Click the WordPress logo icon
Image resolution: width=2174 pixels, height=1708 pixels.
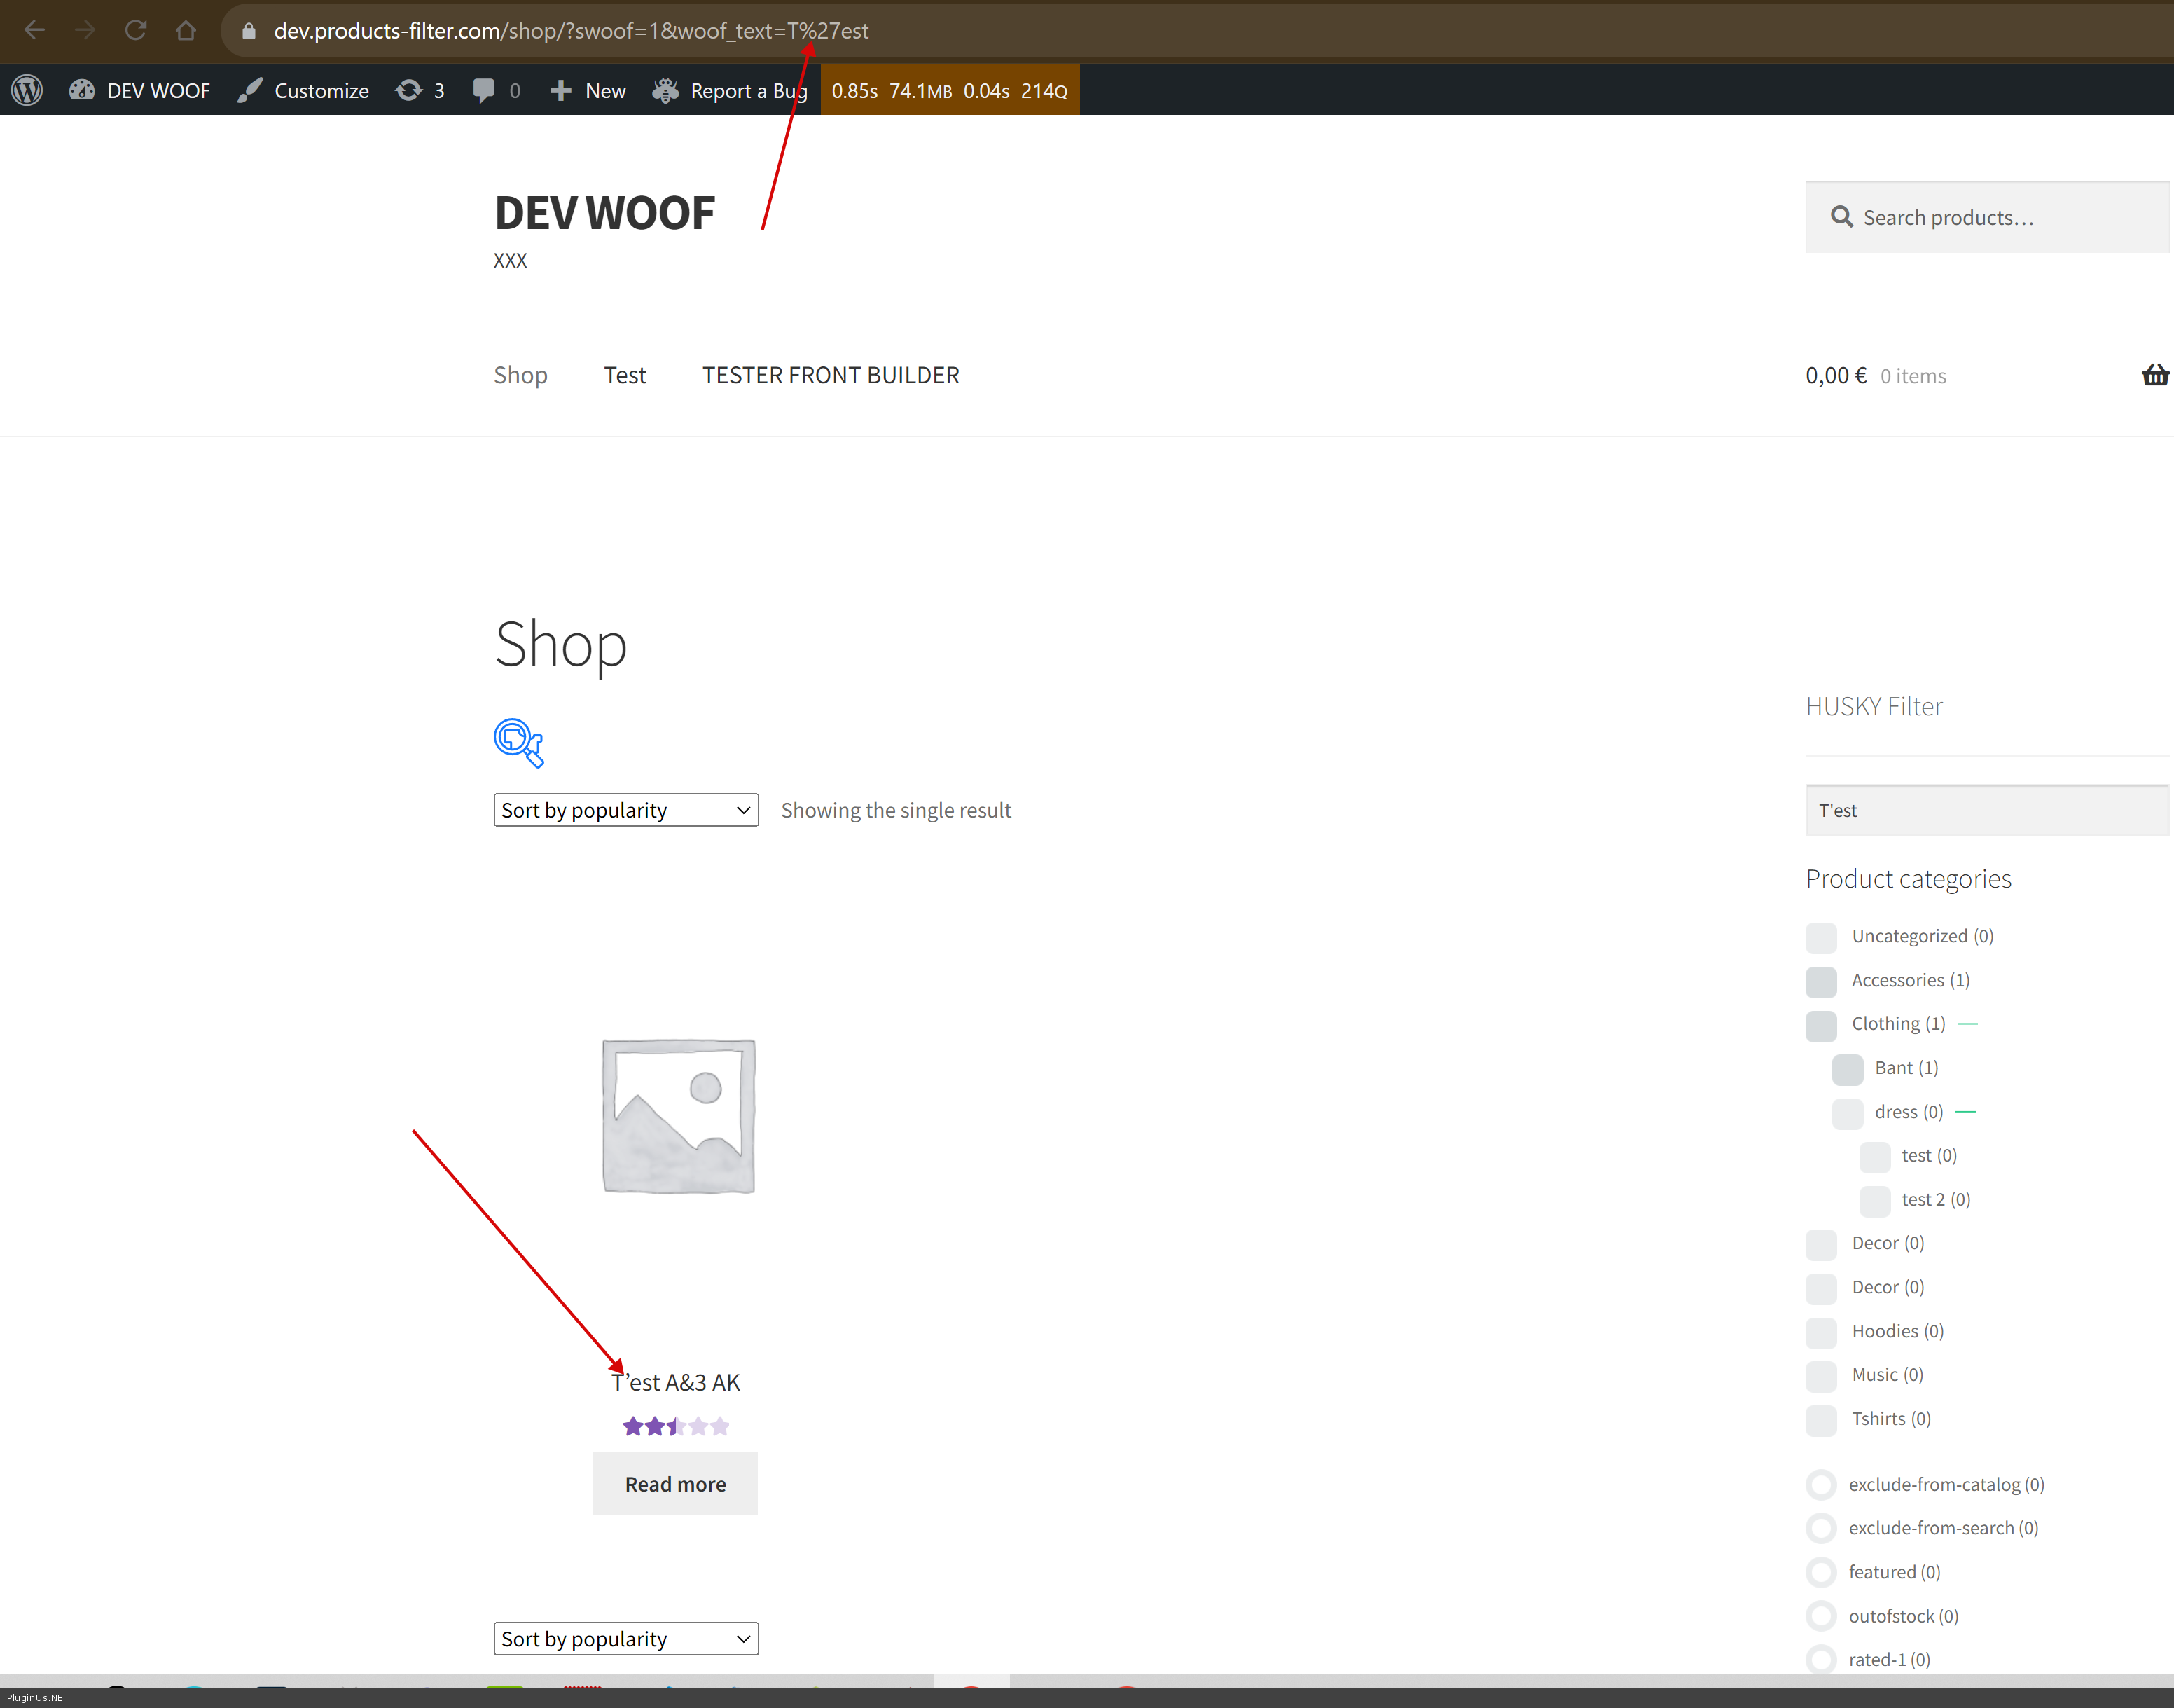point(27,90)
